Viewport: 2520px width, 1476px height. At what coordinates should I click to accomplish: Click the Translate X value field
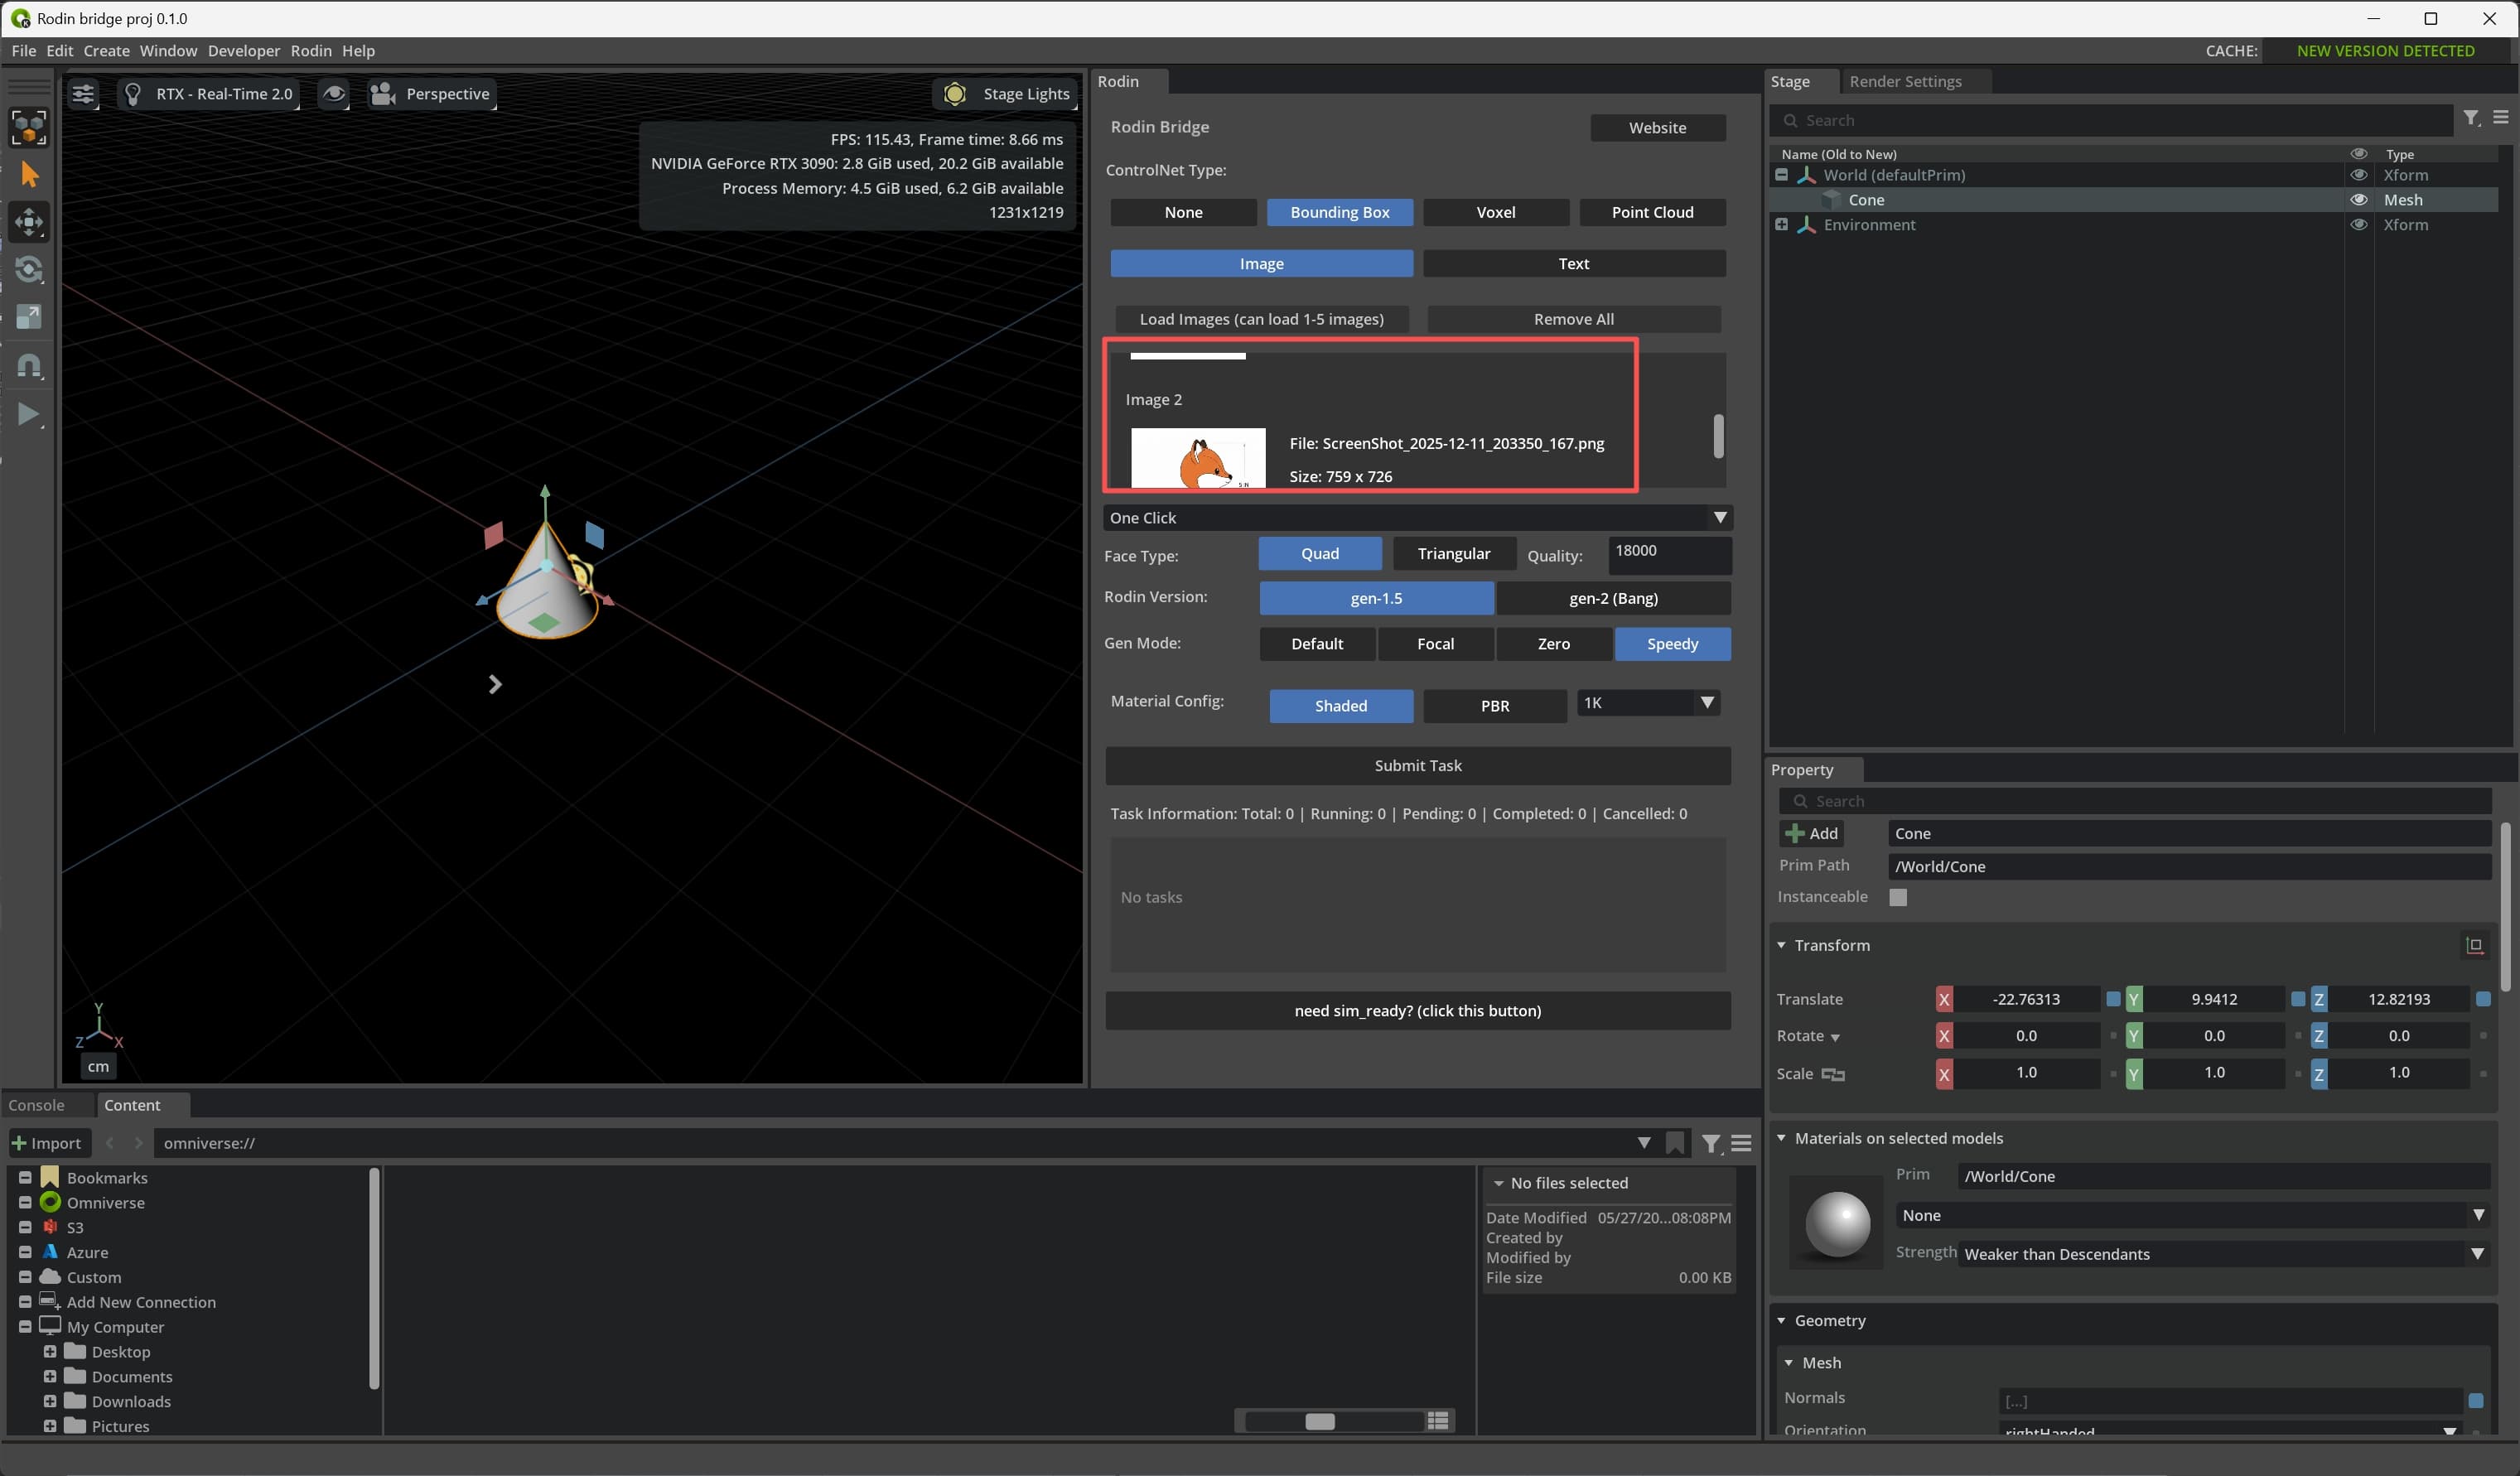[x=2025, y=999]
